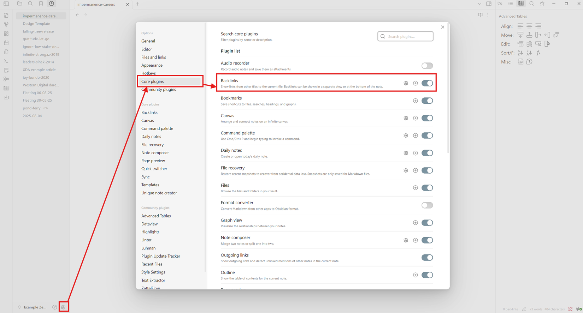Enable the Format converter plugin
Screen dimensions: 583x313
click(x=427, y=205)
